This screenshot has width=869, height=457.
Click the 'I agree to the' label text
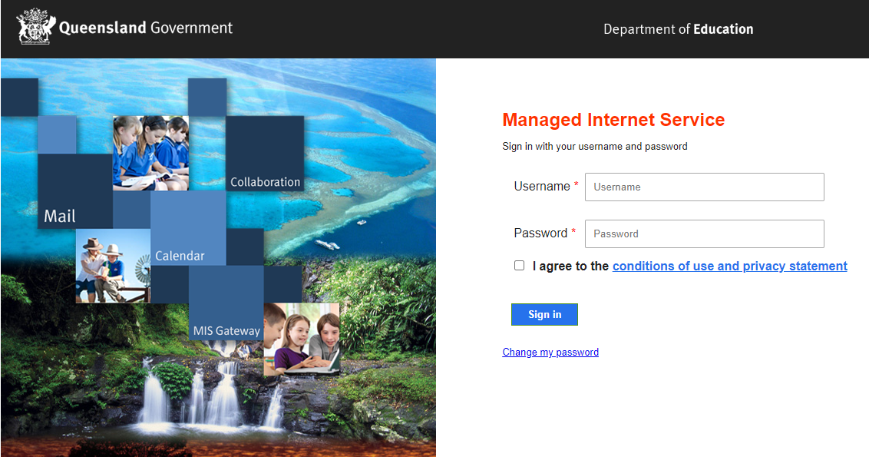[570, 267]
